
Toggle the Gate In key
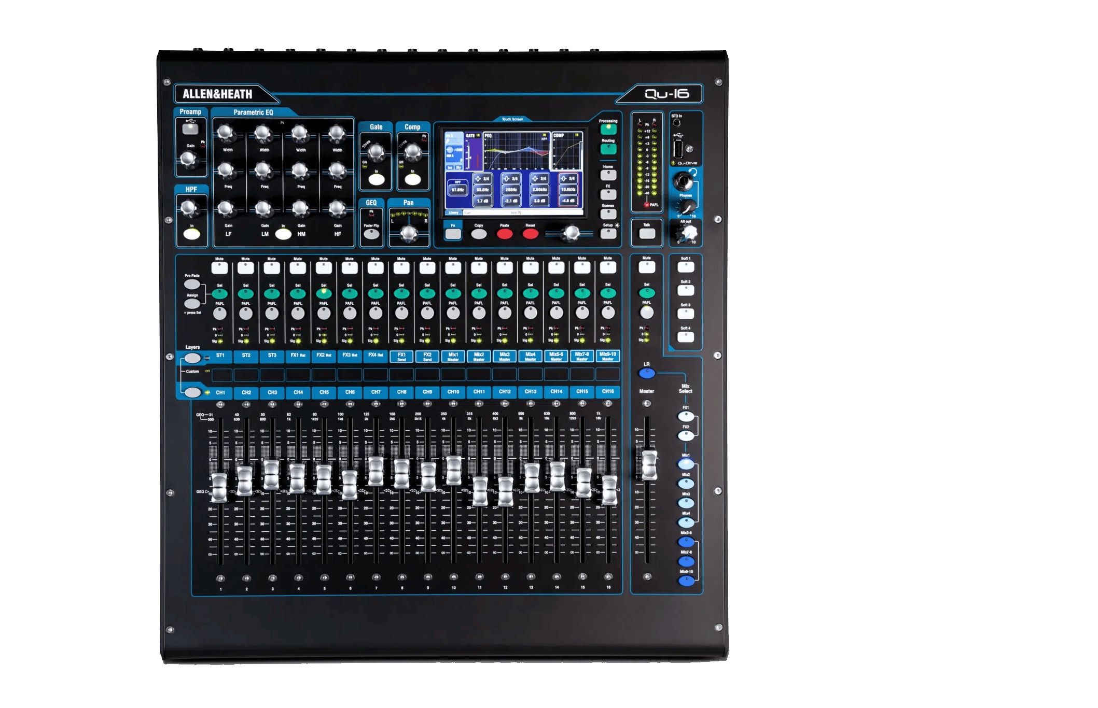coord(376,180)
